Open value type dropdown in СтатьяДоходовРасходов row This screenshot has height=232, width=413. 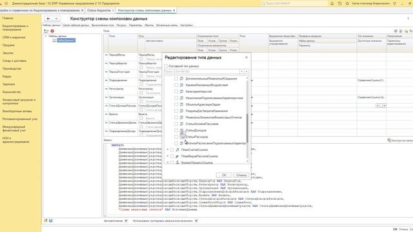378,106
